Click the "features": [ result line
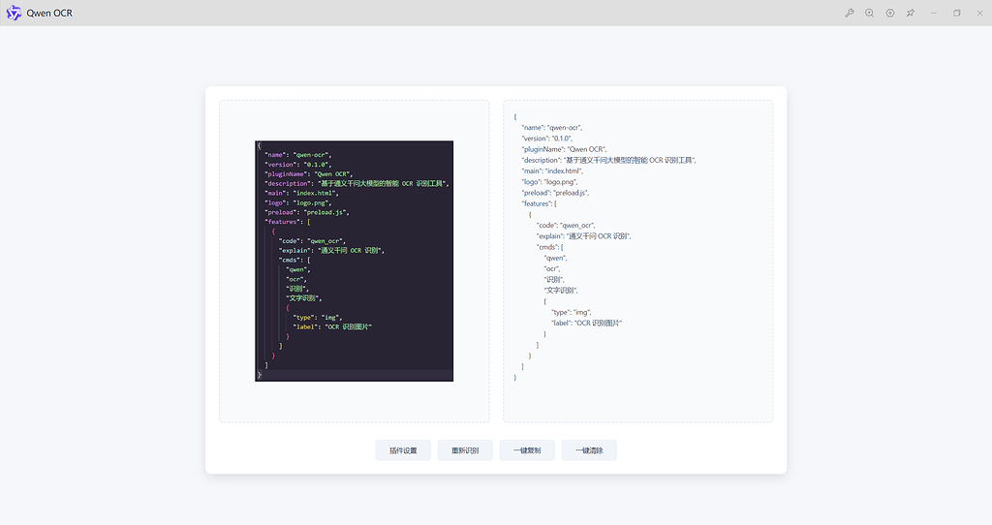This screenshot has width=992, height=525. click(x=539, y=203)
